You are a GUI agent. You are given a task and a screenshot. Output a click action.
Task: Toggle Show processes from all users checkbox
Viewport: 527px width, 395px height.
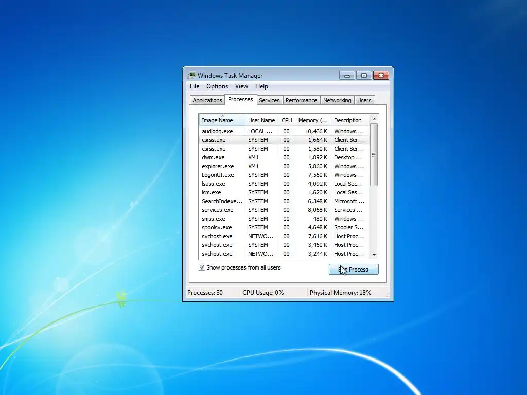tap(202, 267)
